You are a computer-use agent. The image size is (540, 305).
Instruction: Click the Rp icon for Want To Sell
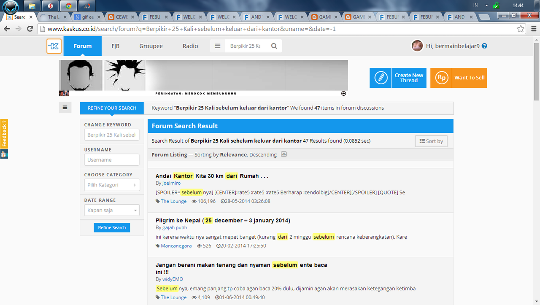point(441,78)
